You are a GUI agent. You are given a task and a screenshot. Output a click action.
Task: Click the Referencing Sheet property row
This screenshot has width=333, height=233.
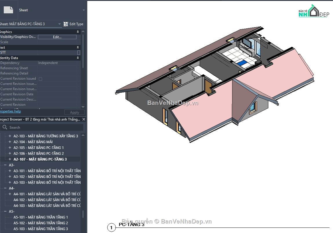[x=40, y=68]
